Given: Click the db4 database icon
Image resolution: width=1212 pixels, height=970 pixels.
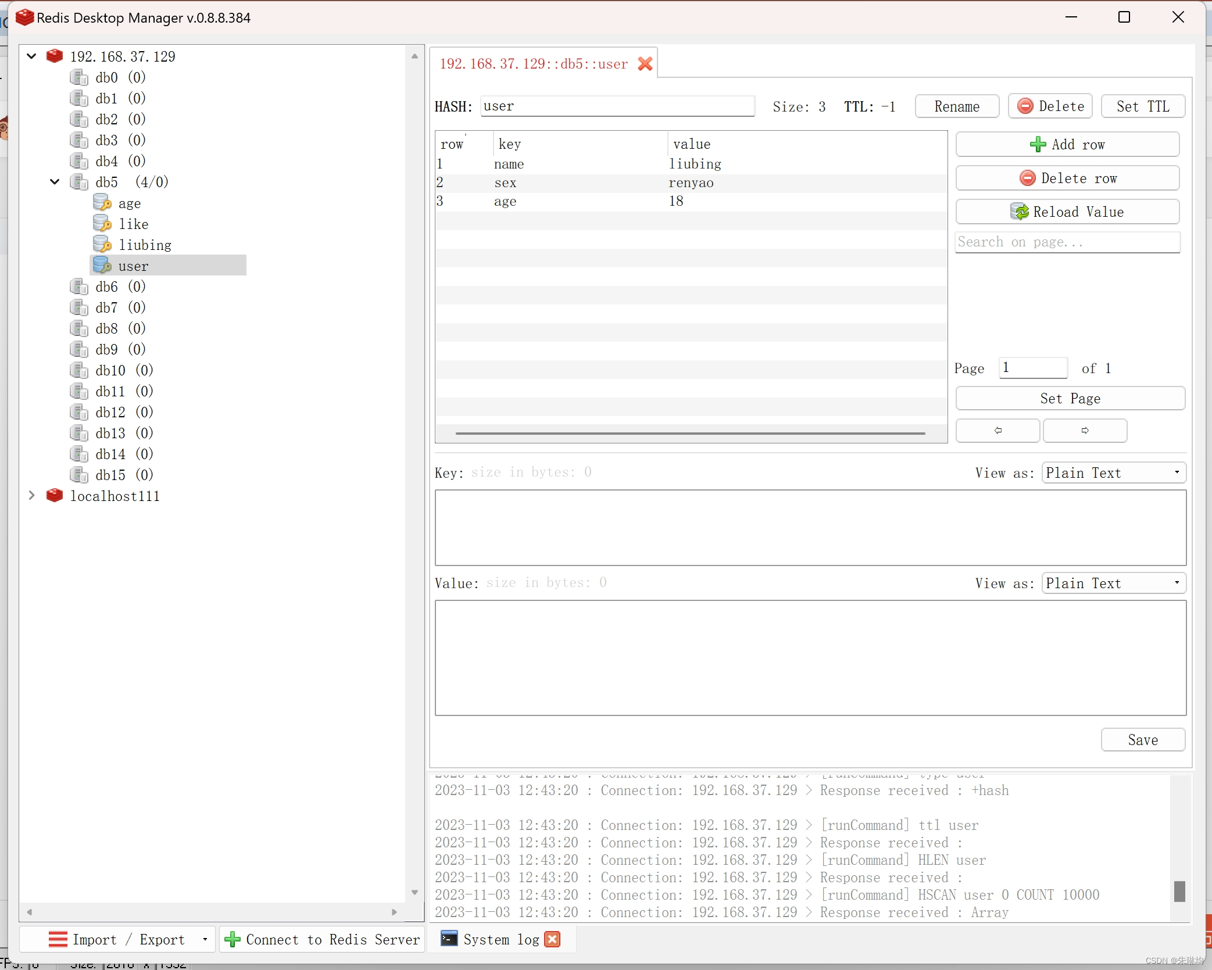Looking at the screenshot, I should (x=78, y=161).
